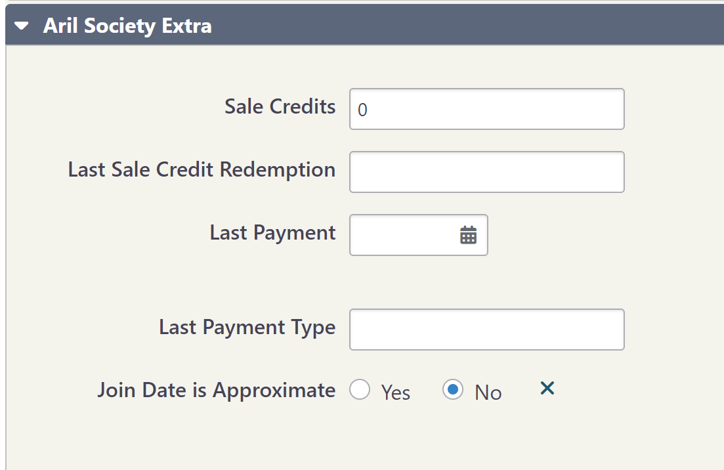
Task: Open the Last Payment calendar picker icon
Action: [x=468, y=235]
